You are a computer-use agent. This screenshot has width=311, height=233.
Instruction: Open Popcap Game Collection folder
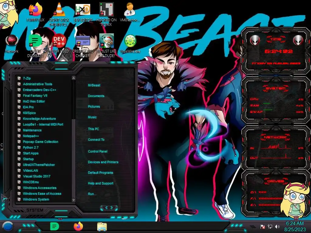click(40, 142)
